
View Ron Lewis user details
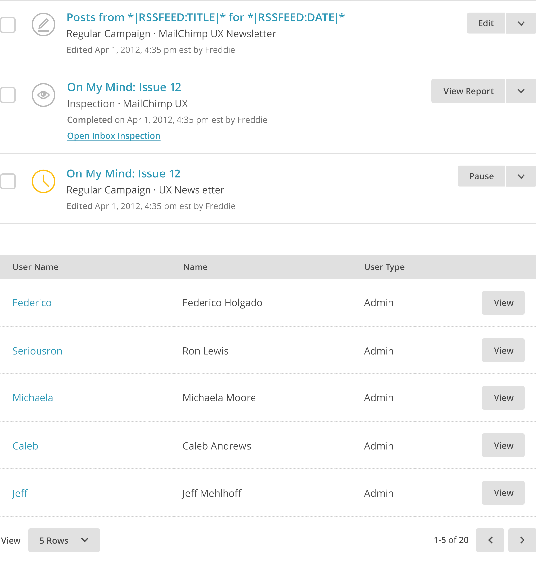(503, 350)
